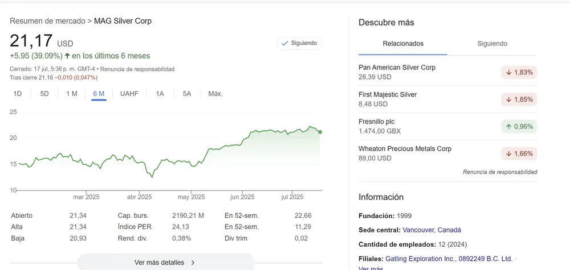This screenshot has height=270, width=570.
Task: Open First Majestic Silver stock
Action: coord(447,99)
